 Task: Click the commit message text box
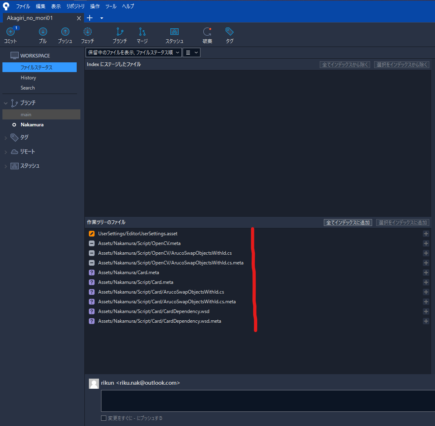[x=268, y=401]
